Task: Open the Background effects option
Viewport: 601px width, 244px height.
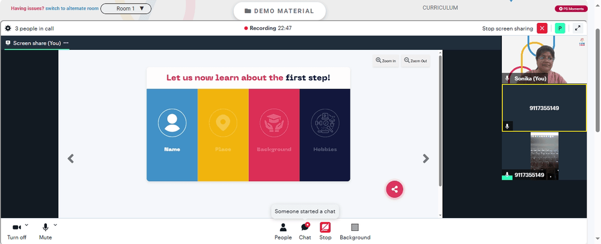Action: 355,232
